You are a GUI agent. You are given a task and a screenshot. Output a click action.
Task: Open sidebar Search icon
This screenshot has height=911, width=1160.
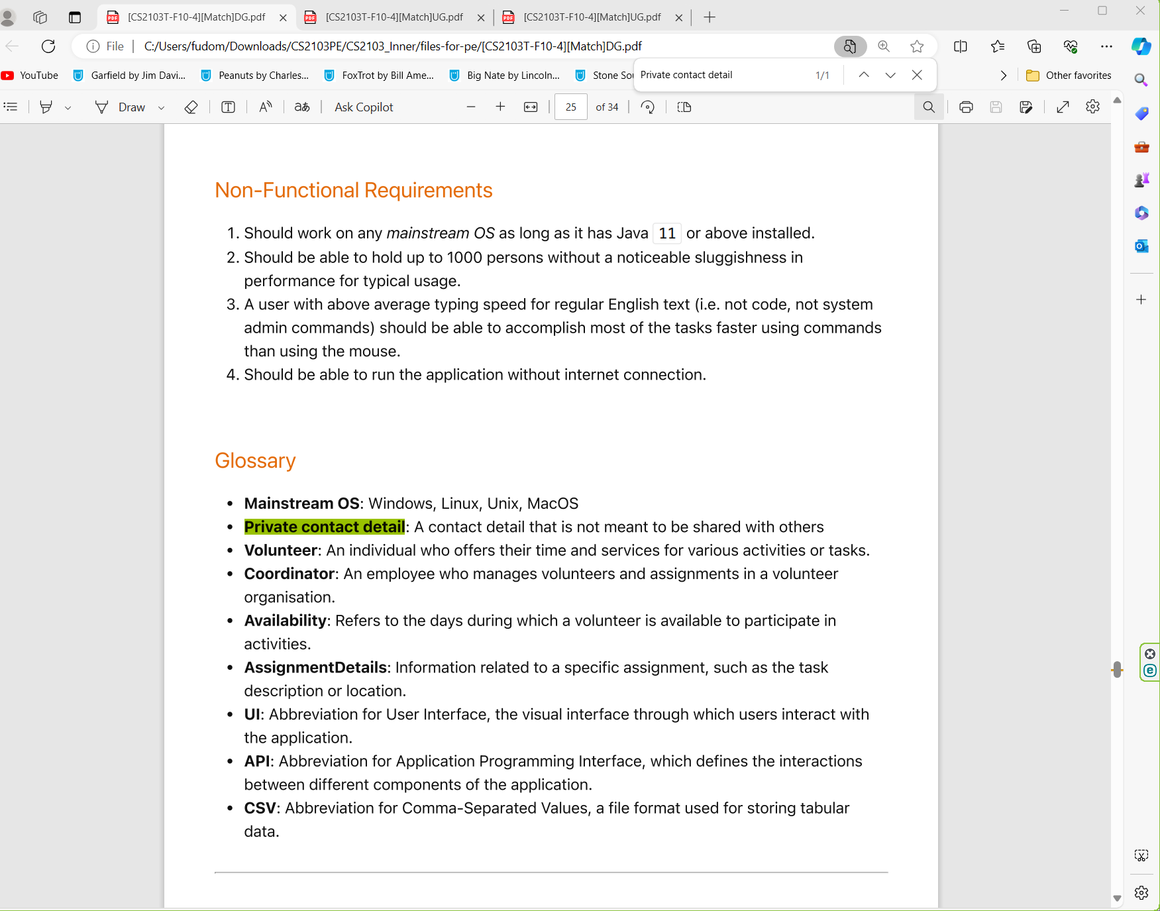point(1141,80)
